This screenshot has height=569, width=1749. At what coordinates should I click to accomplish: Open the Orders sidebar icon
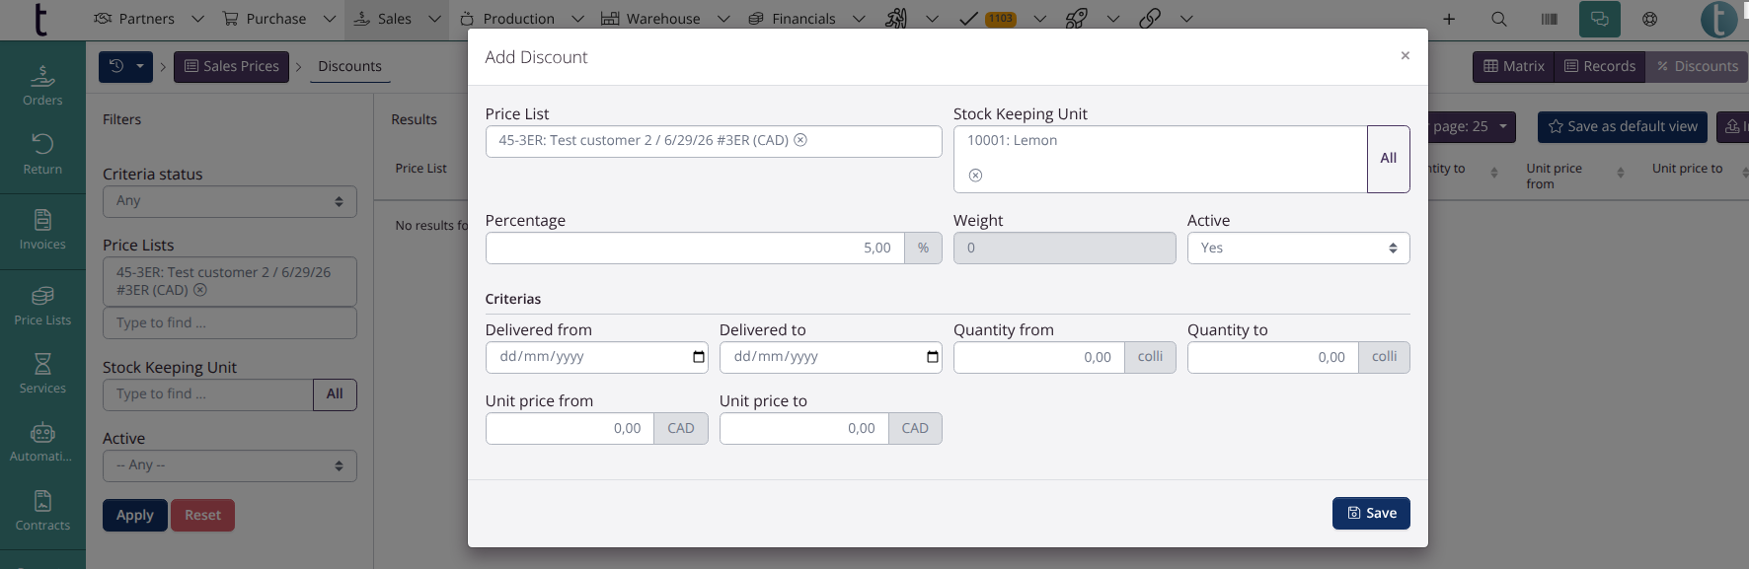(x=42, y=86)
